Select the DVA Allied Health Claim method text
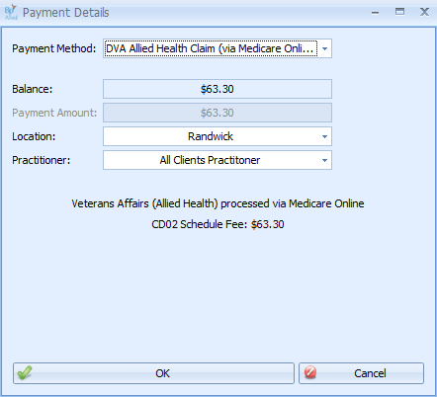 point(210,48)
